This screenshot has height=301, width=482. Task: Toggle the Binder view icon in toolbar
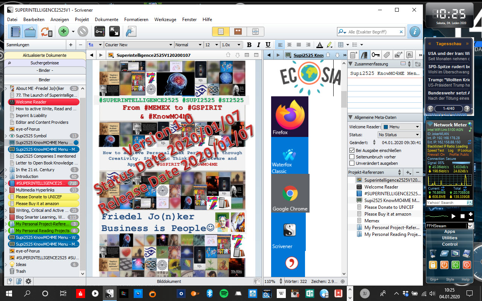click(x=15, y=32)
